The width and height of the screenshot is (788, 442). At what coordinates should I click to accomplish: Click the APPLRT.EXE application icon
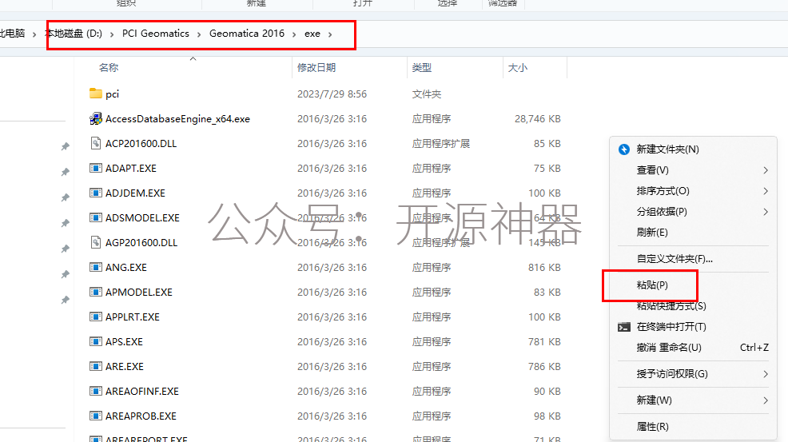pos(95,317)
